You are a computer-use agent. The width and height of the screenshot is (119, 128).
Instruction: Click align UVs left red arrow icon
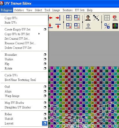(50, 18)
